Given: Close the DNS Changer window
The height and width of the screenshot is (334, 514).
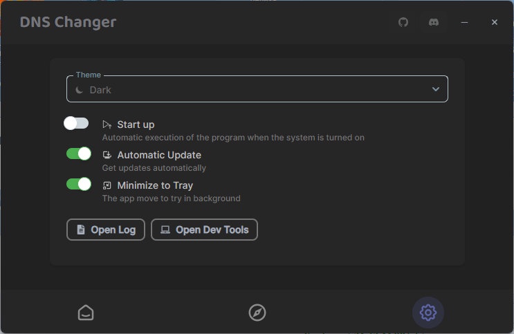Looking at the screenshot, I should [495, 22].
